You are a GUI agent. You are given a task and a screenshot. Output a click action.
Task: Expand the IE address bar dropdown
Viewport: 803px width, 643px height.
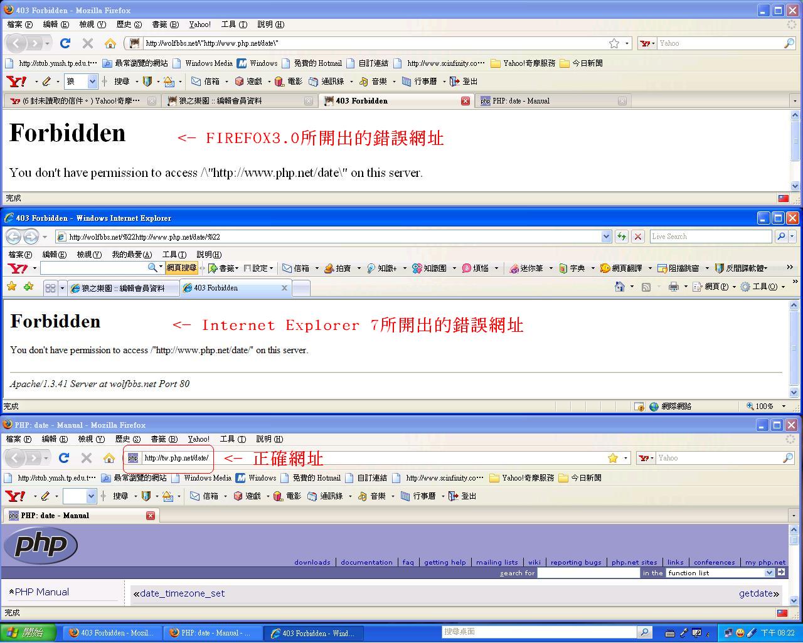click(x=606, y=236)
